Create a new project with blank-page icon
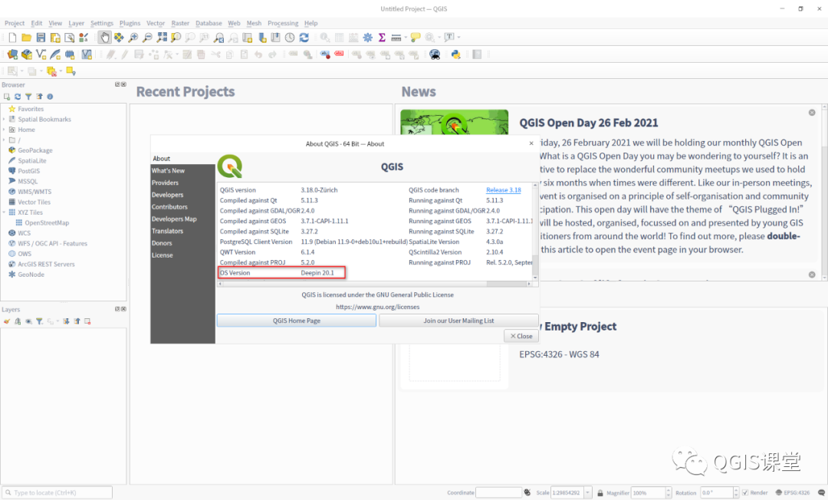This screenshot has height=500, width=828. [x=12, y=38]
